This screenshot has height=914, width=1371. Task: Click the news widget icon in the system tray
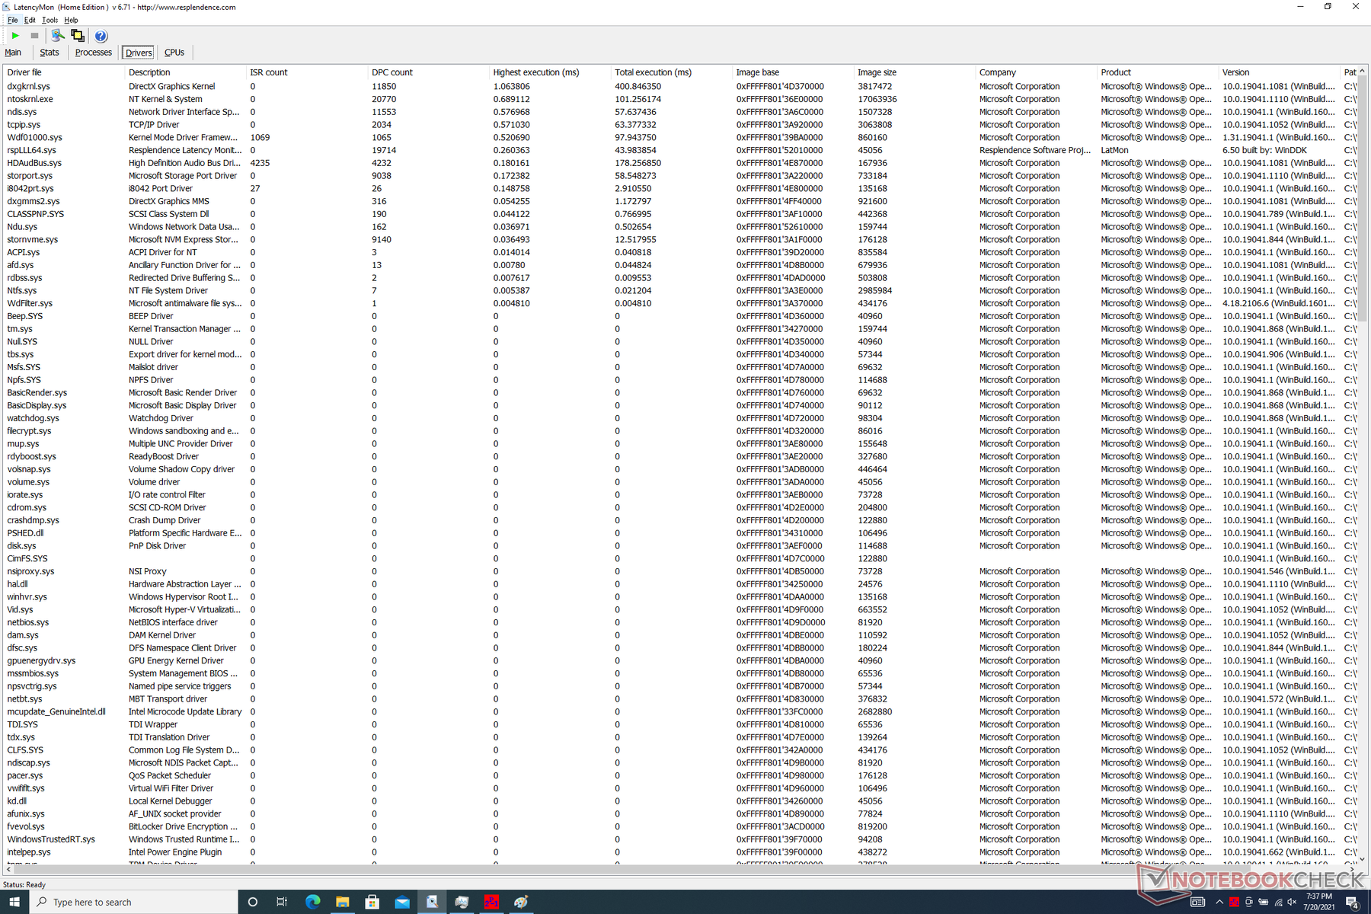pos(1197,902)
